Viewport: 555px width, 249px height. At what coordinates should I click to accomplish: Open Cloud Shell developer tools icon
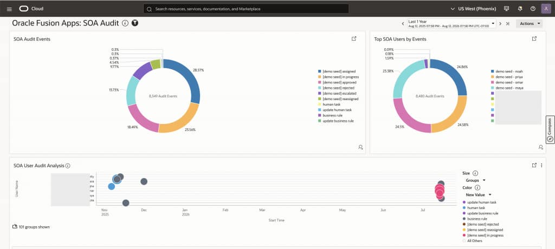click(507, 9)
